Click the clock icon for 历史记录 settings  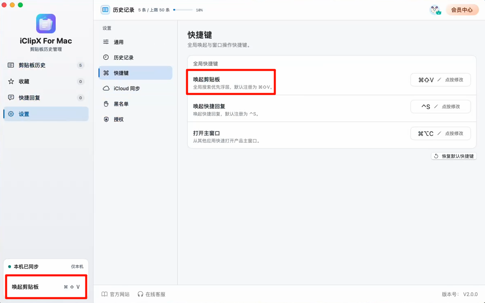pos(106,57)
